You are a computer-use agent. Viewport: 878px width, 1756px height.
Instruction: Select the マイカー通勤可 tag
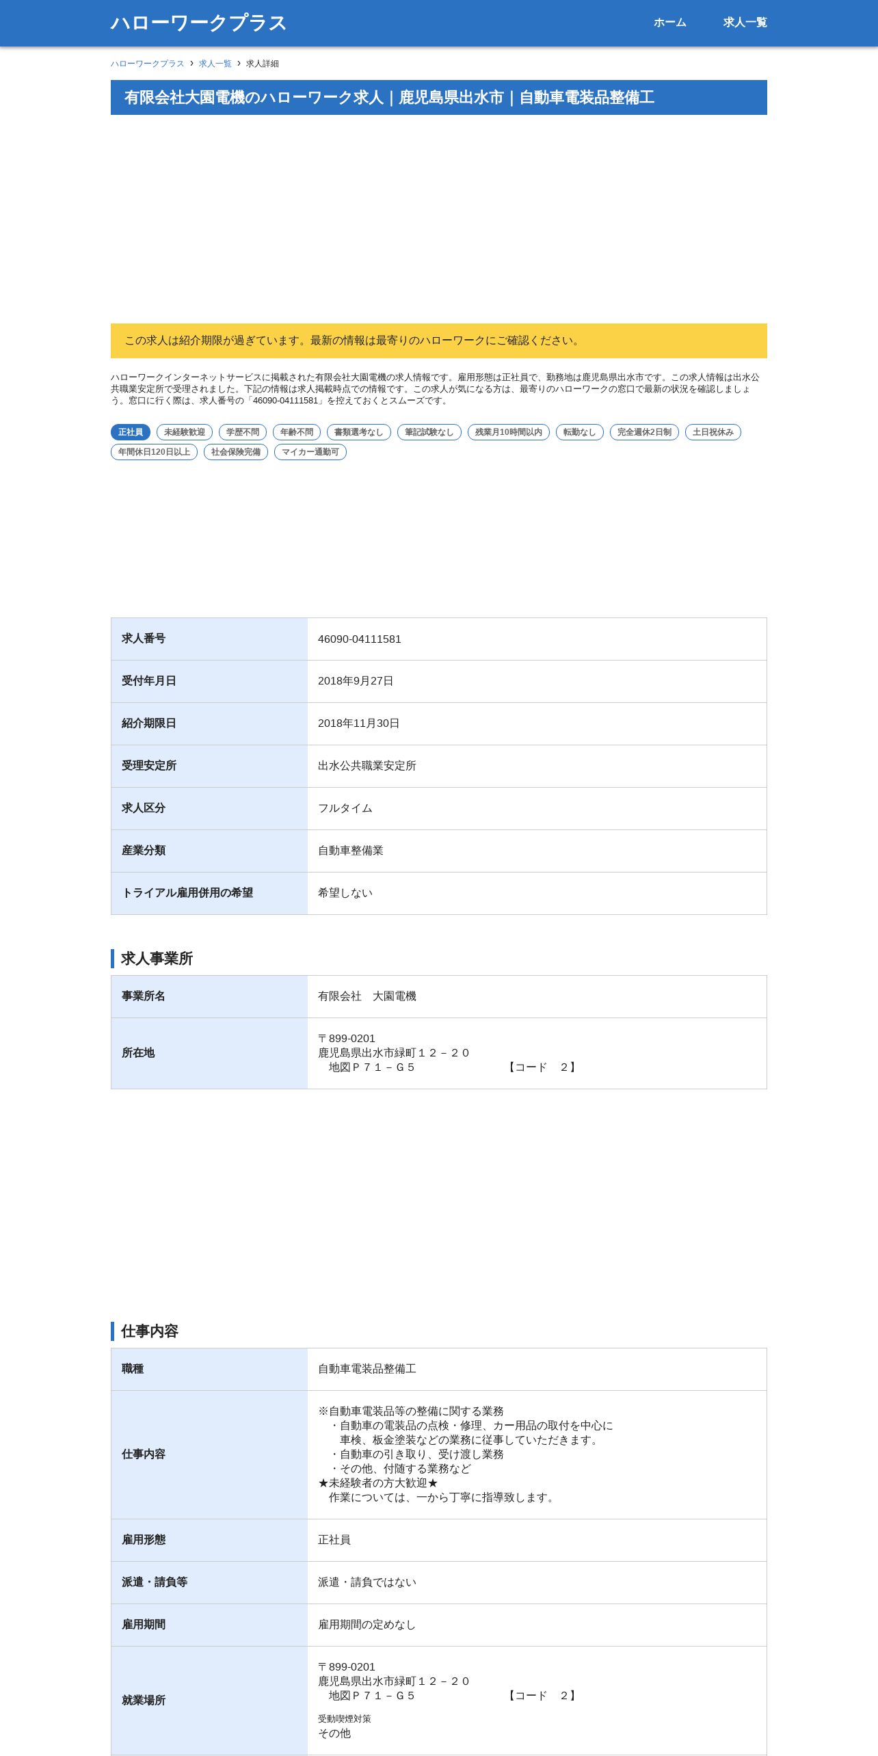coord(310,452)
